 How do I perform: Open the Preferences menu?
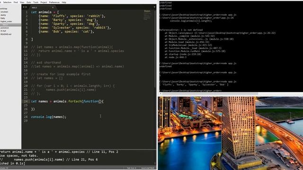(54, 2)
